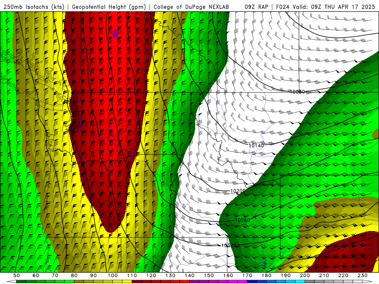The width and height of the screenshot is (379, 284).
Task: Select the '09Z RAP' model run label
Action: tap(256, 7)
